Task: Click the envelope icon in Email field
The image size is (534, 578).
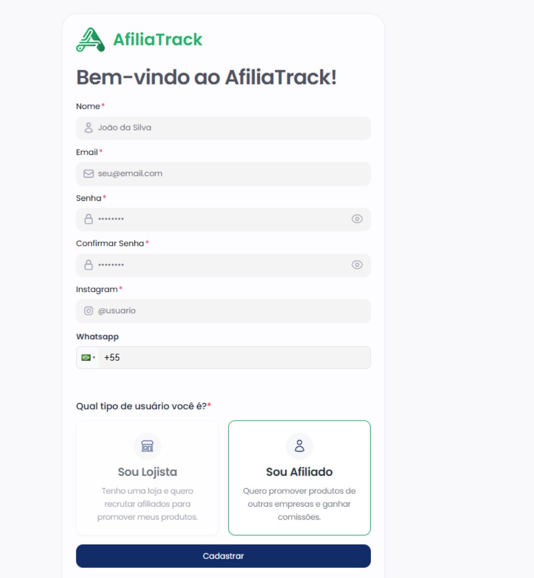Action: tap(89, 174)
